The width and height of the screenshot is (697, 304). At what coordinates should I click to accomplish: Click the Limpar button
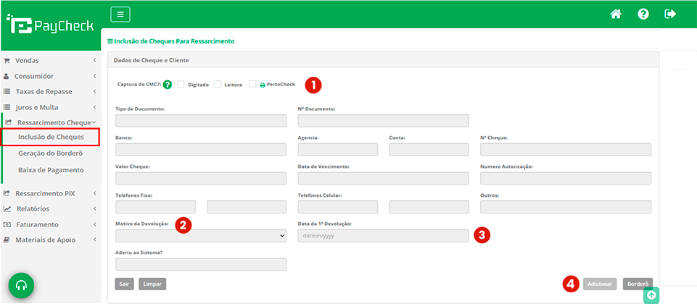(x=152, y=284)
